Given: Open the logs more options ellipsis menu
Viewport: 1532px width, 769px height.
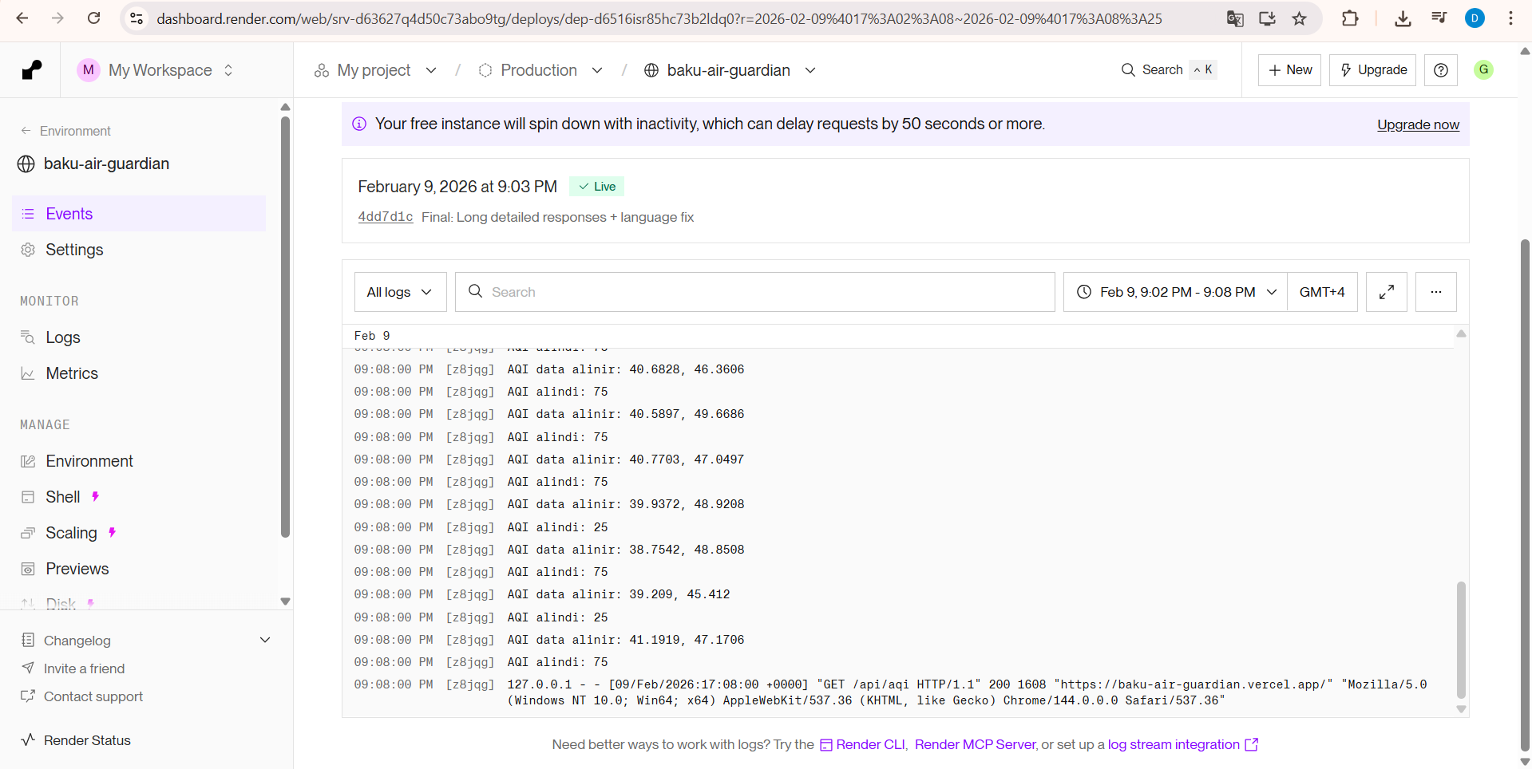Looking at the screenshot, I should [x=1436, y=292].
